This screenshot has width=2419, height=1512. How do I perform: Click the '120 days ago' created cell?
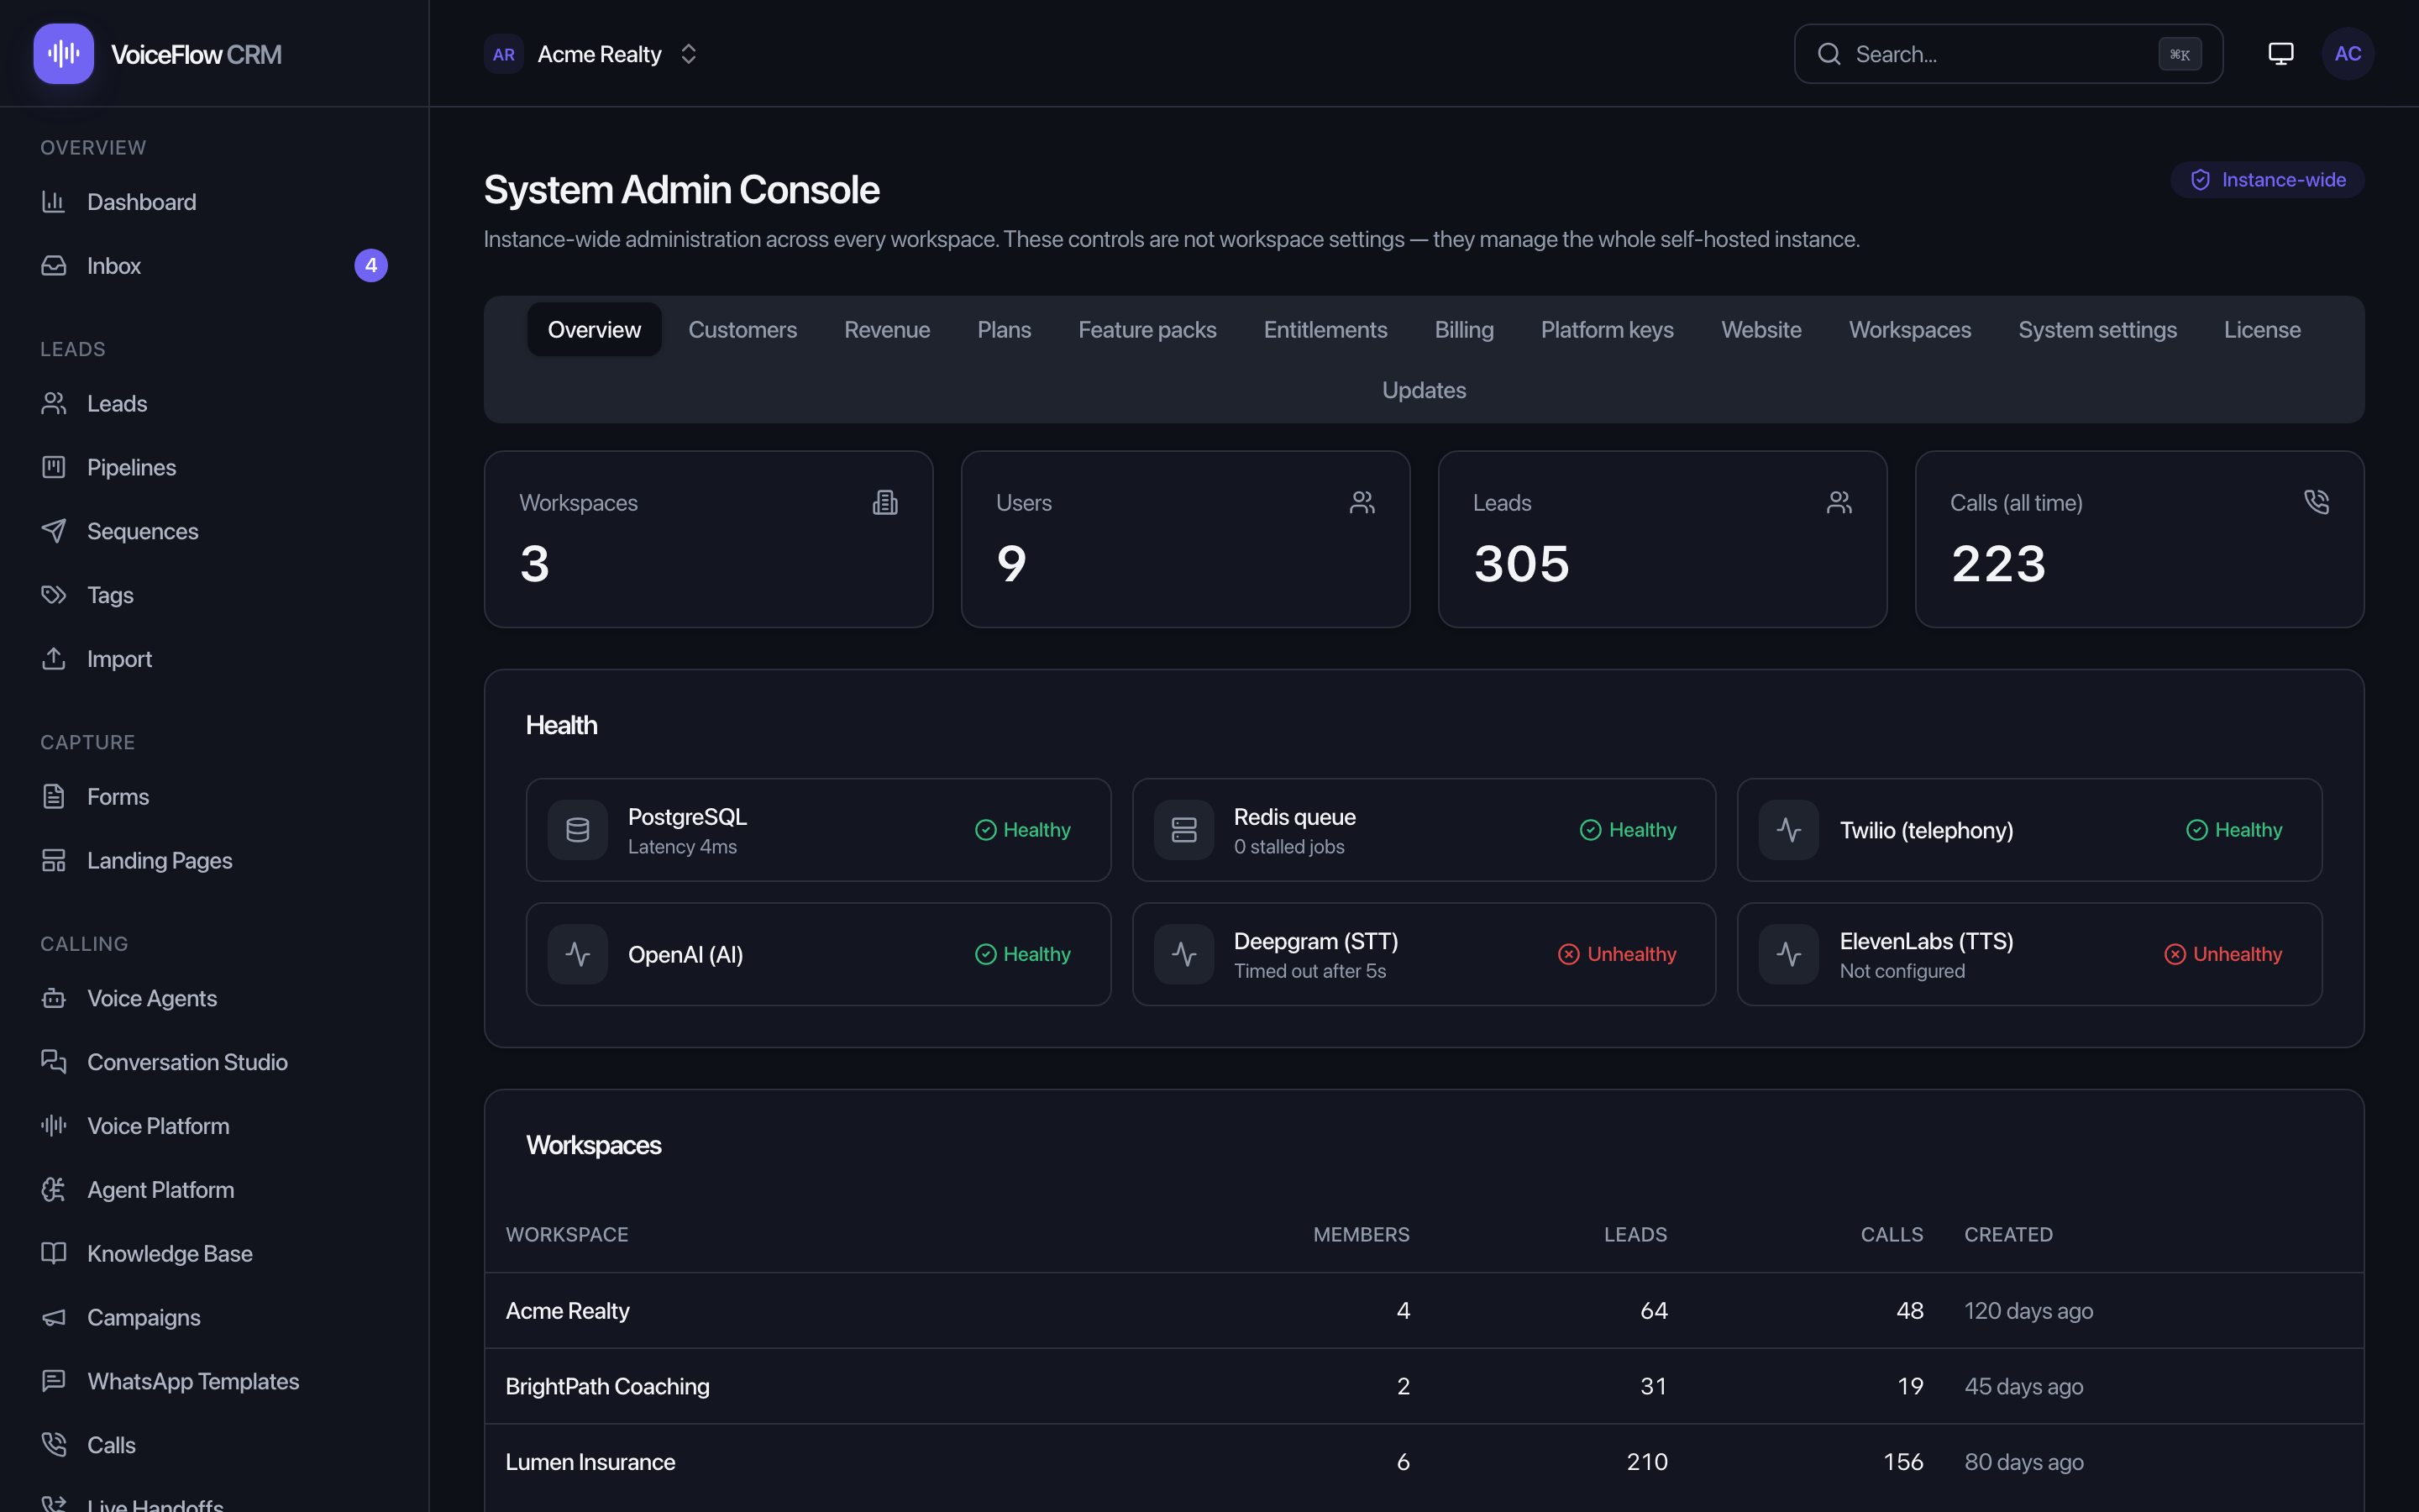[x=2028, y=1310]
